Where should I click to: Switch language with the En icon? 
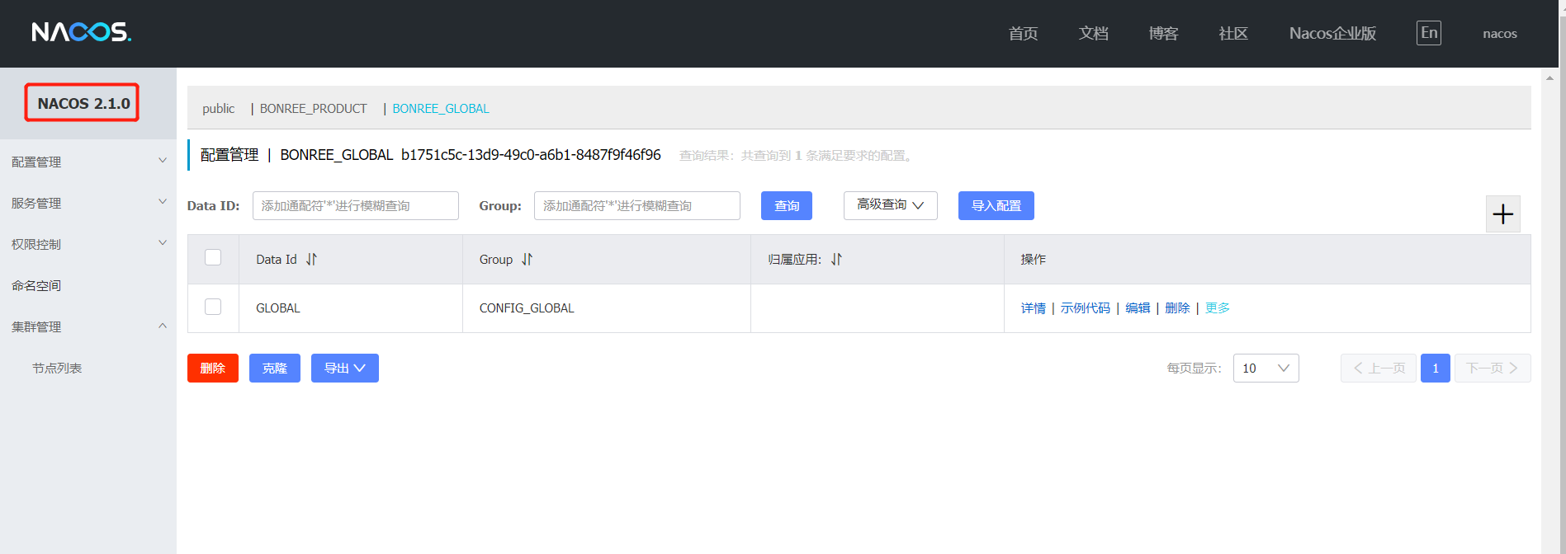[1429, 33]
